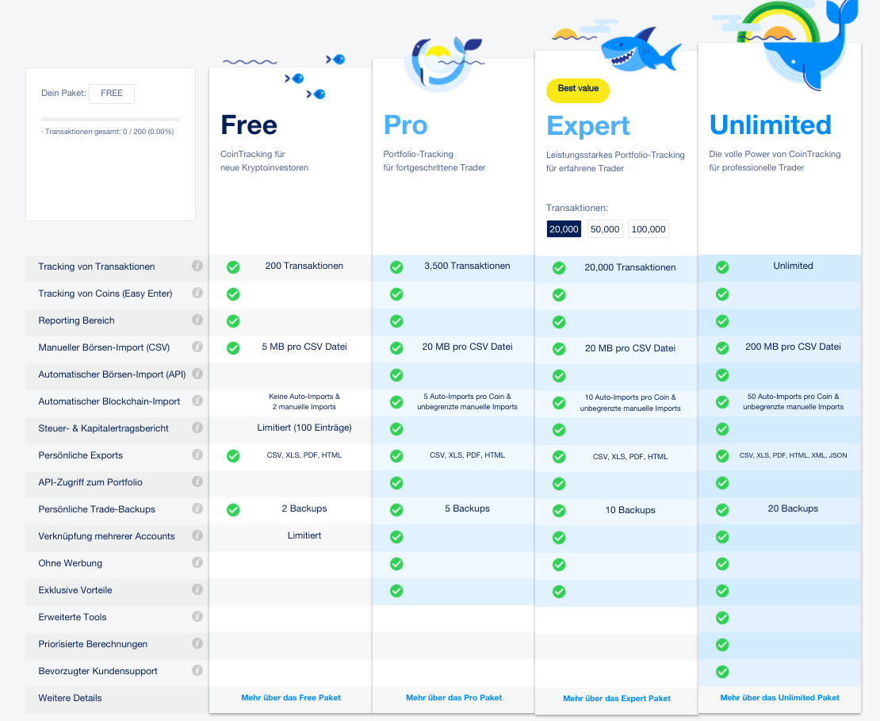Show info for Manueller Börsen-Import (CSV)
This screenshot has height=721, width=880.
197,347
